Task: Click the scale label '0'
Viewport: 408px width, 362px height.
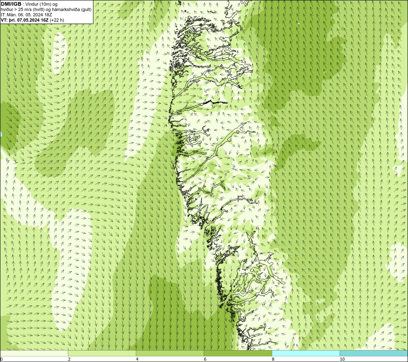Action: (1, 359)
